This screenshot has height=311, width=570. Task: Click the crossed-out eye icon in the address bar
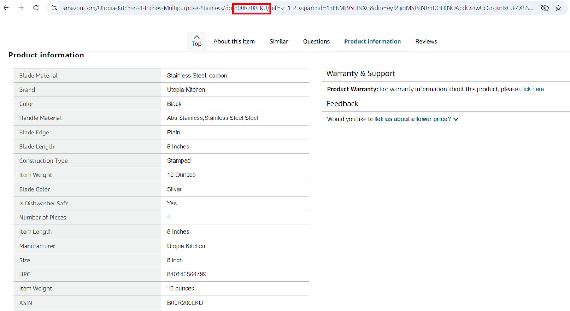pyautogui.click(x=545, y=8)
